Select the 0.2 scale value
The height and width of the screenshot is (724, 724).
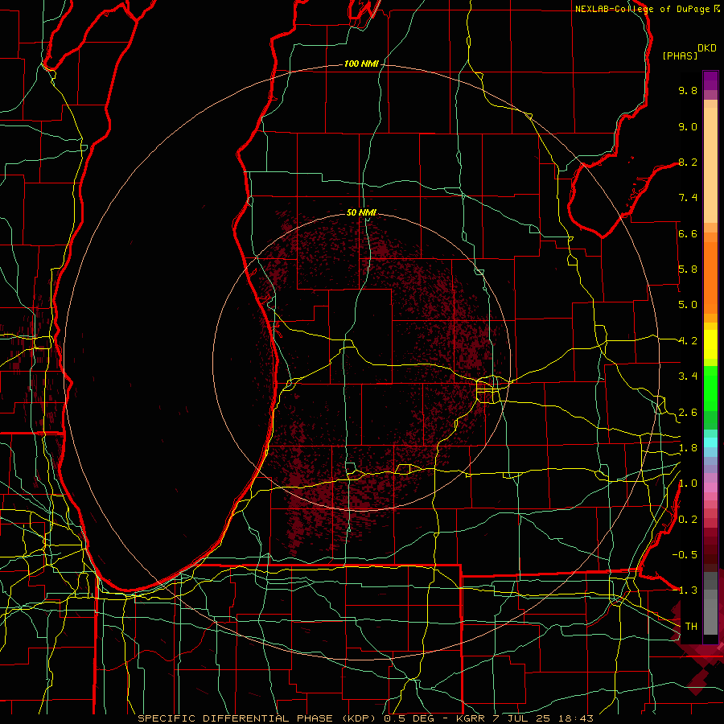point(688,520)
